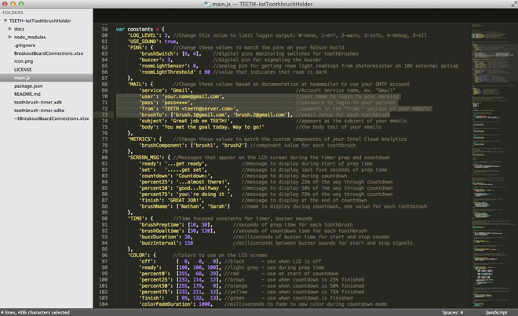518x316 pixels.
Task: Click 'your.name@gmail.com' string
Action: pos(192,96)
